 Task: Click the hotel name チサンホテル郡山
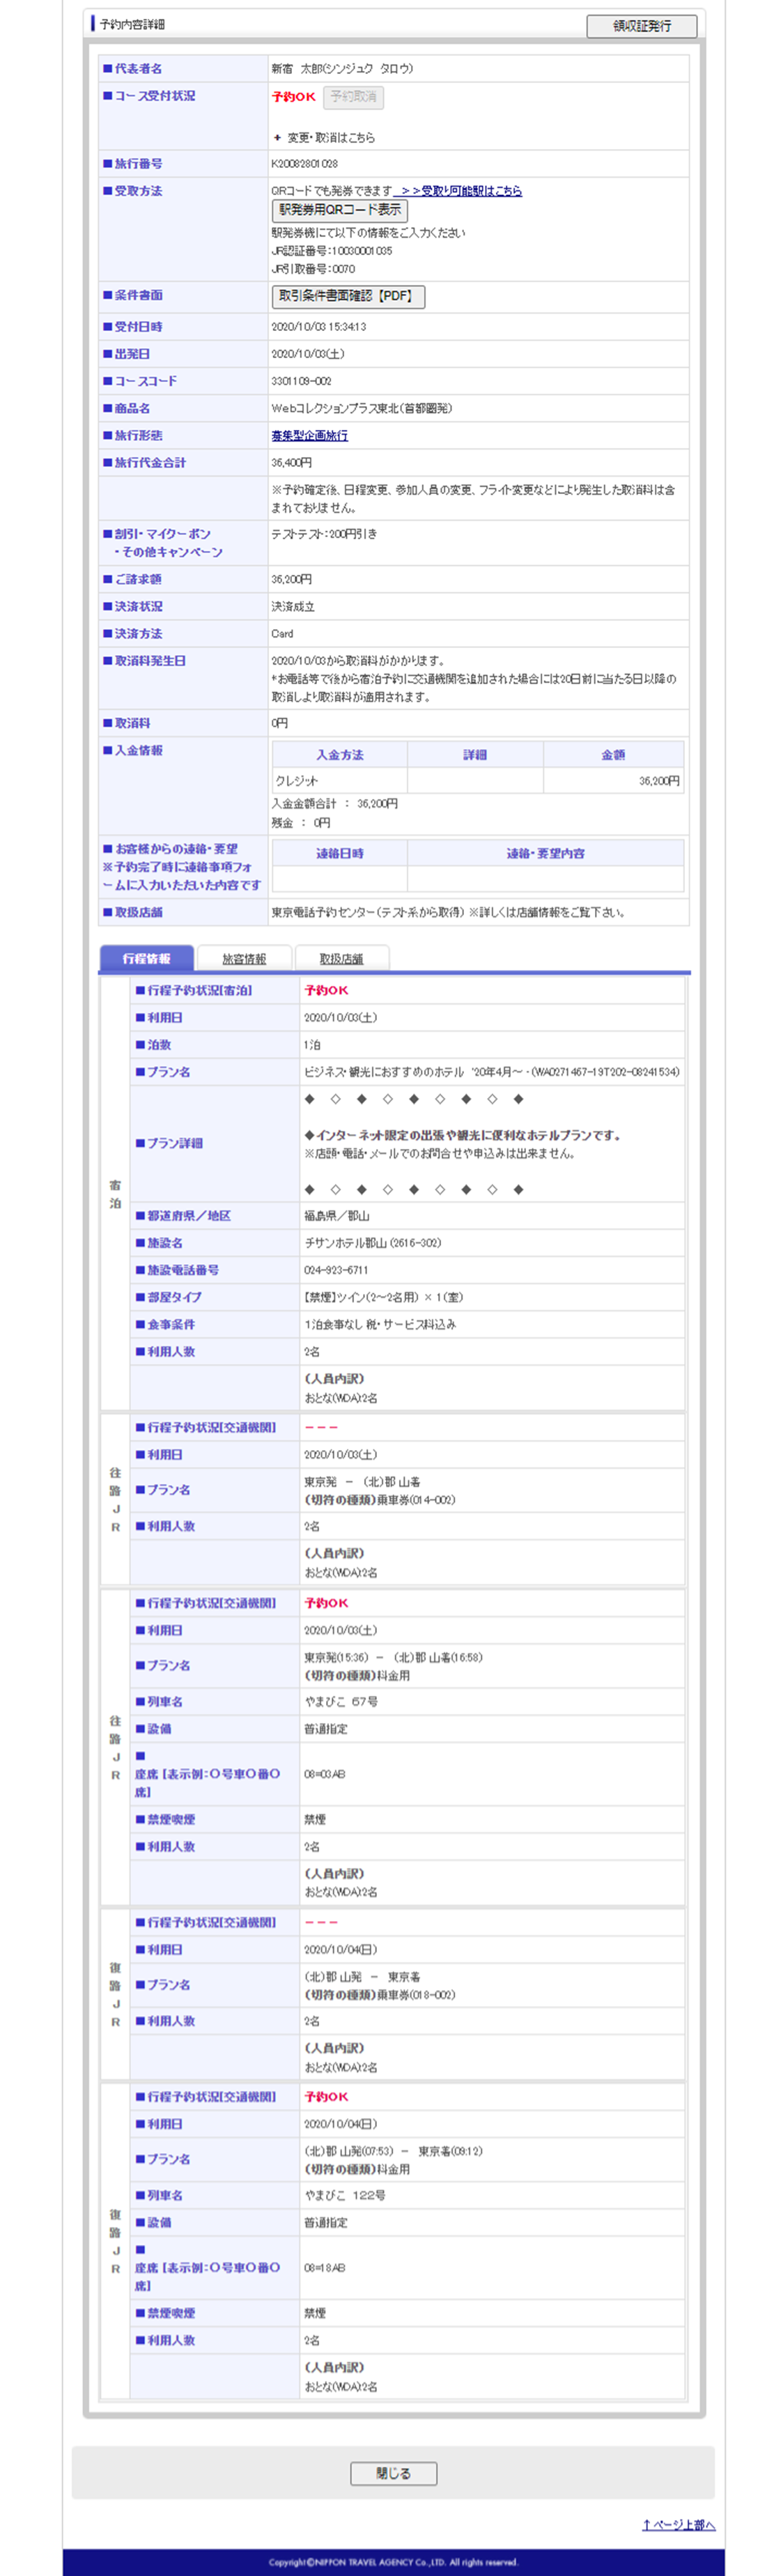[x=372, y=1243]
